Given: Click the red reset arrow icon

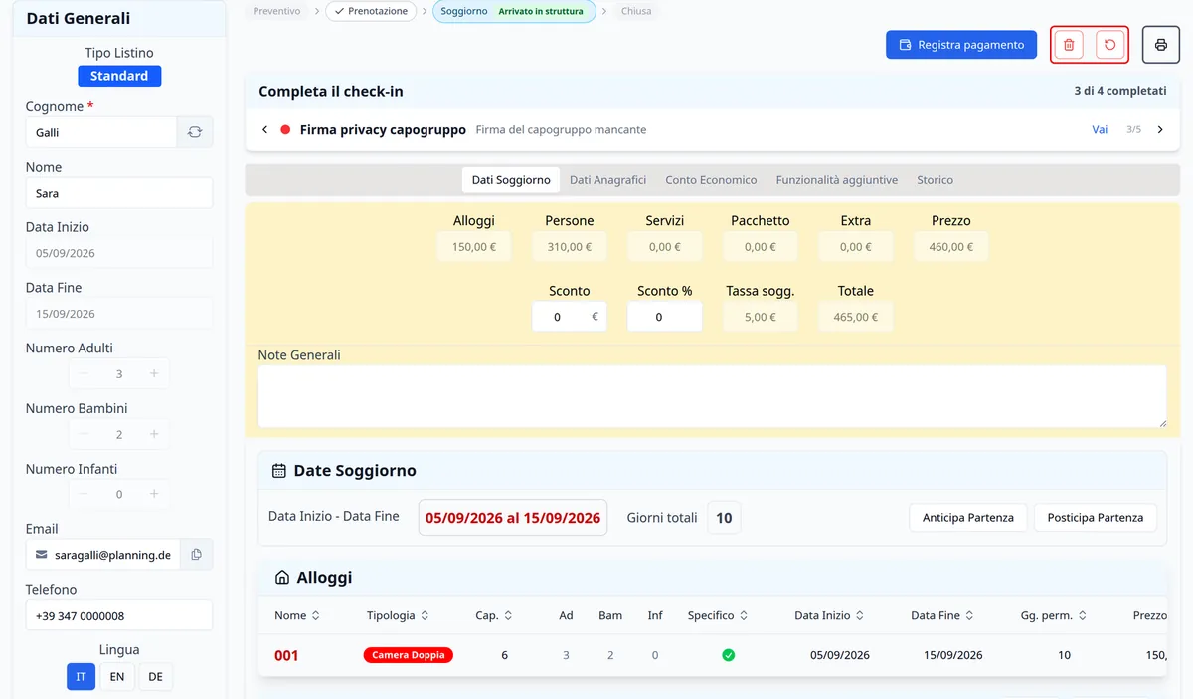Looking at the screenshot, I should 1110,45.
